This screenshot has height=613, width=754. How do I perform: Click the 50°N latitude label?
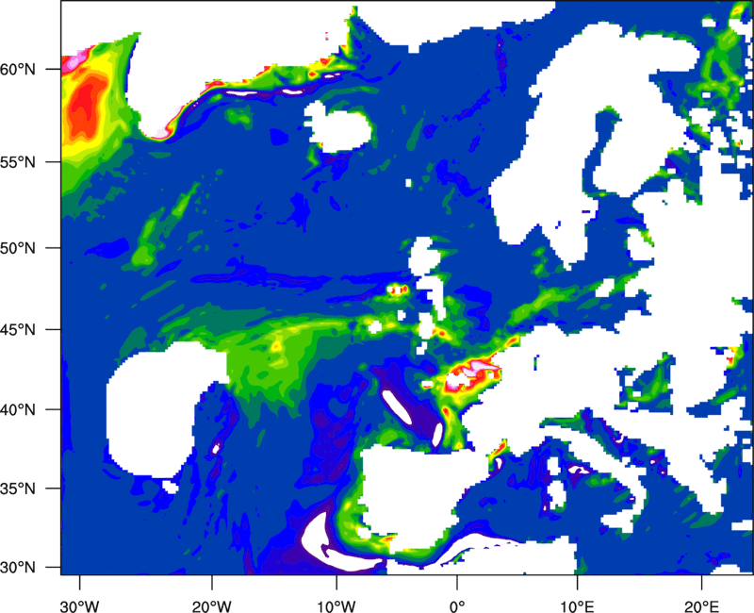click(x=18, y=248)
